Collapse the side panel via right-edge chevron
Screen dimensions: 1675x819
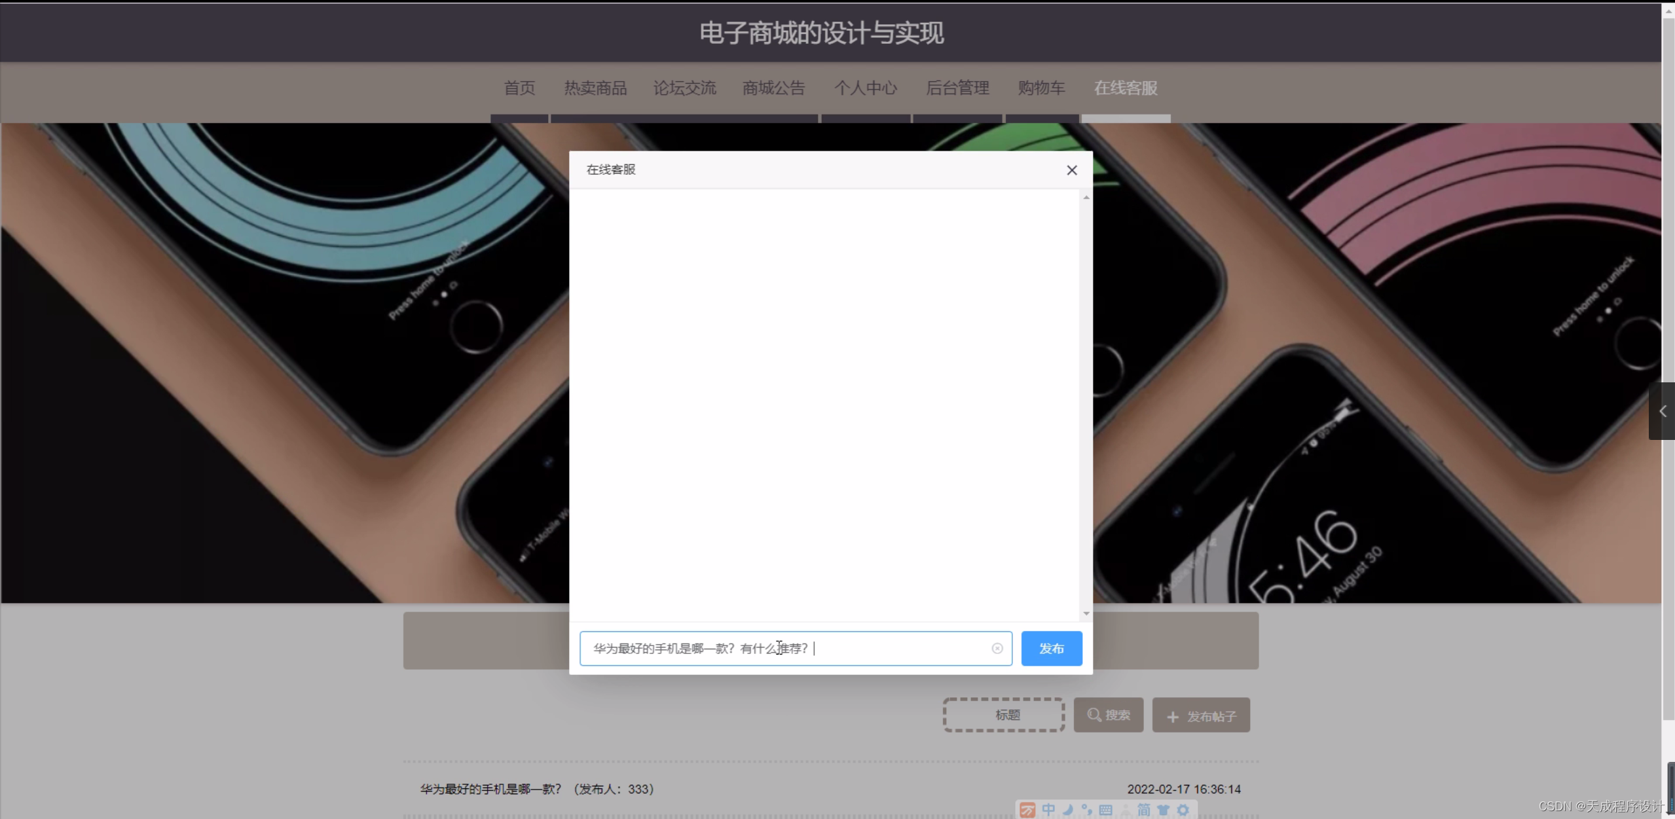1663,411
